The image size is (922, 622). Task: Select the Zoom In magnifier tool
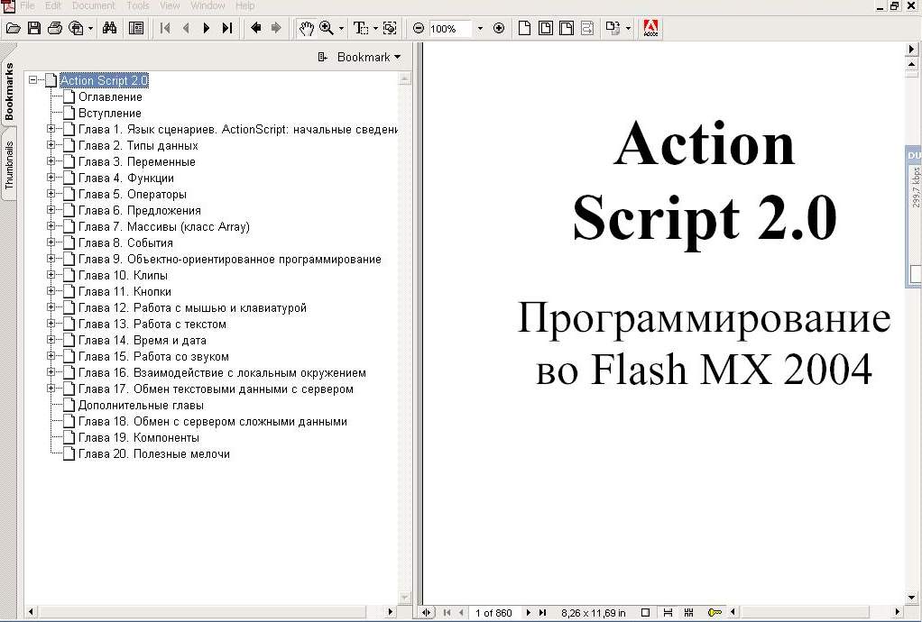coord(327,28)
